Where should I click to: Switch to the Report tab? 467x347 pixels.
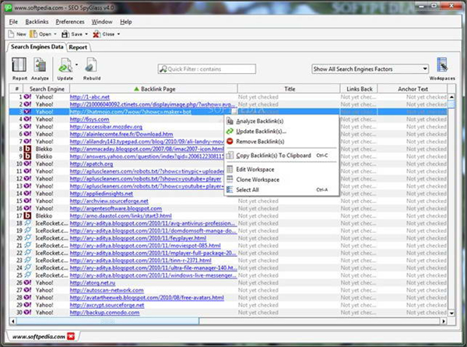78,47
